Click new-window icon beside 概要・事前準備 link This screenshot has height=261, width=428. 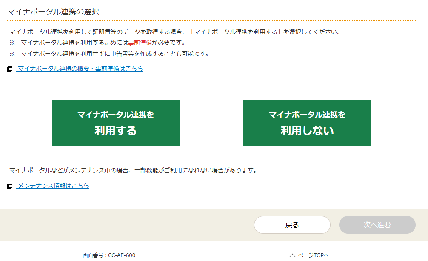[x=10, y=69]
